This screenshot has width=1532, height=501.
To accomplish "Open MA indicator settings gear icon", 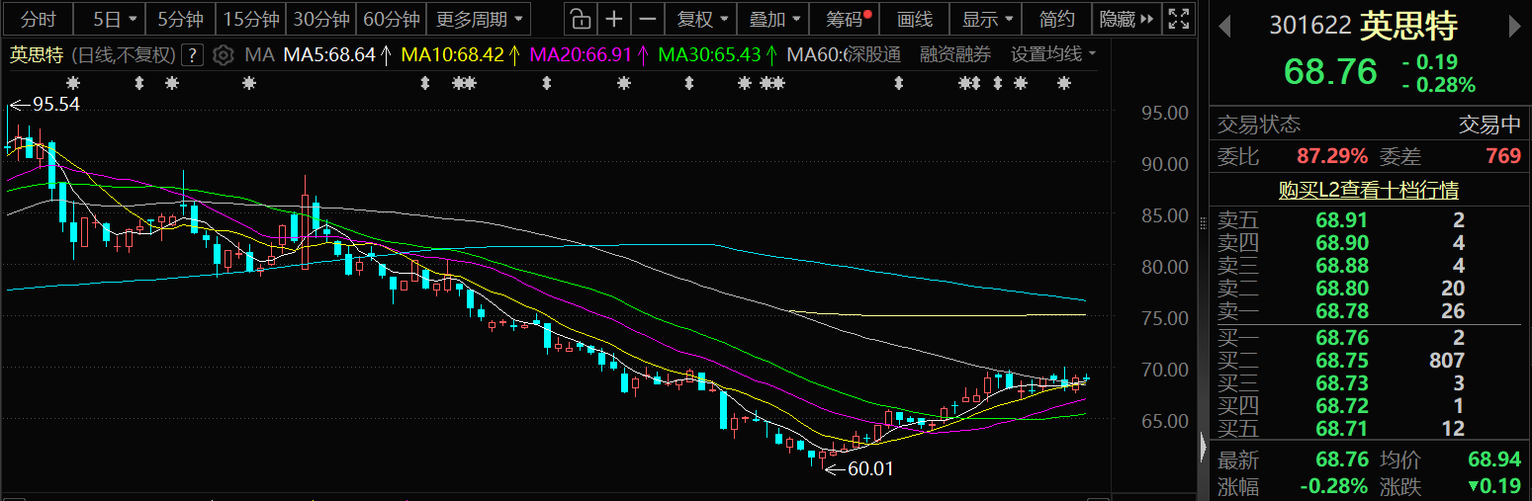I will pos(225,55).
